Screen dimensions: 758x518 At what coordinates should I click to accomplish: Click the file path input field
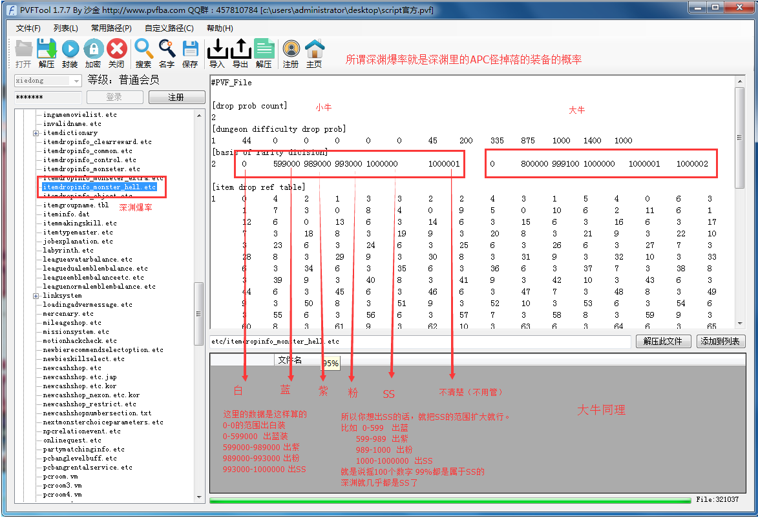pyautogui.click(x=420, y=341)
